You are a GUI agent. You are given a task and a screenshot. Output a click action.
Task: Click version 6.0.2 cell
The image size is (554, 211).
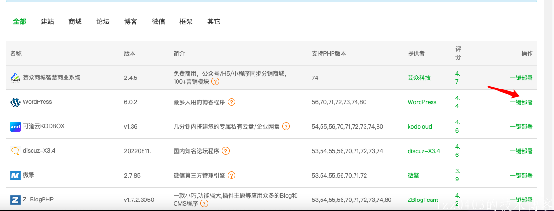(131, 102)
